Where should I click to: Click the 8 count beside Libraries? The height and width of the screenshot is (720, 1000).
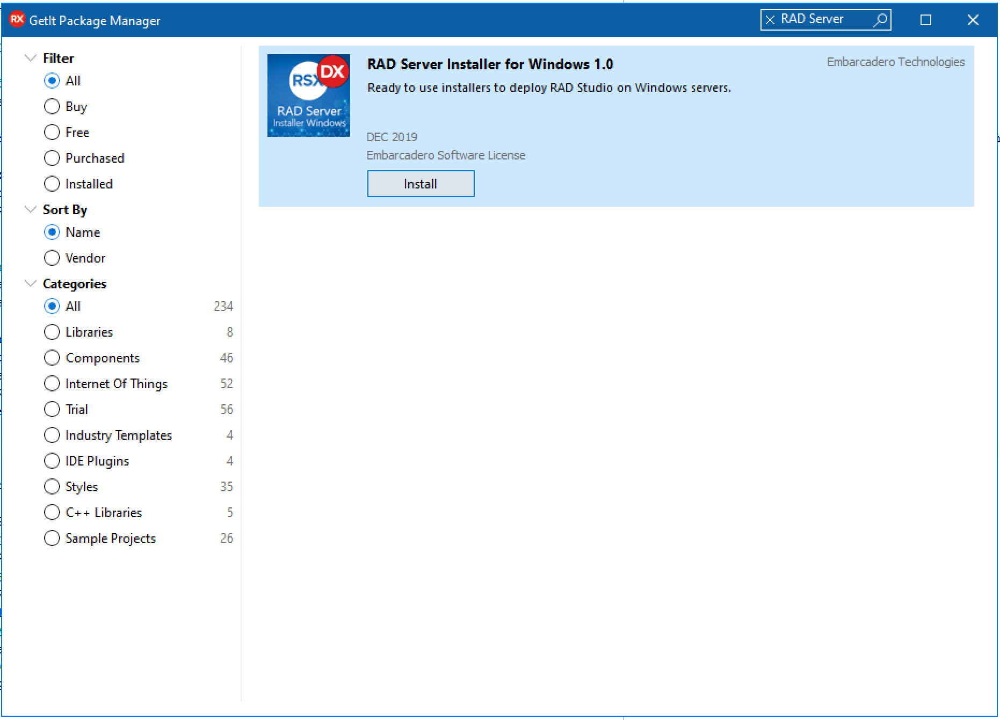pyautogui.click(x=230, y=332)
